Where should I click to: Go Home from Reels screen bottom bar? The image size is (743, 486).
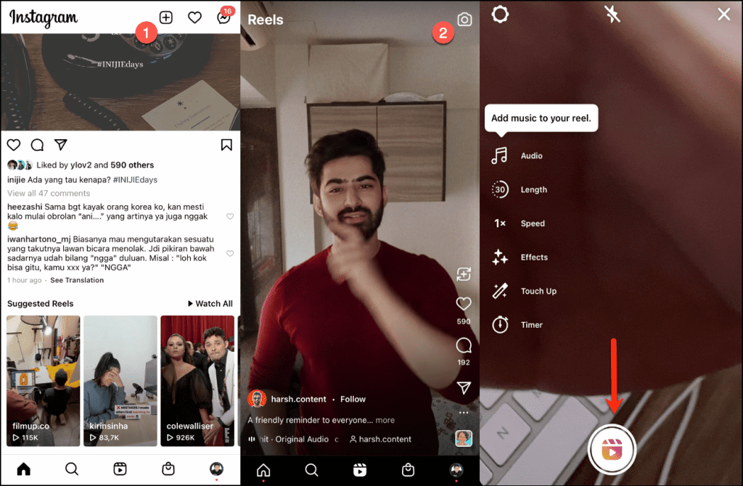pos(263,470)
